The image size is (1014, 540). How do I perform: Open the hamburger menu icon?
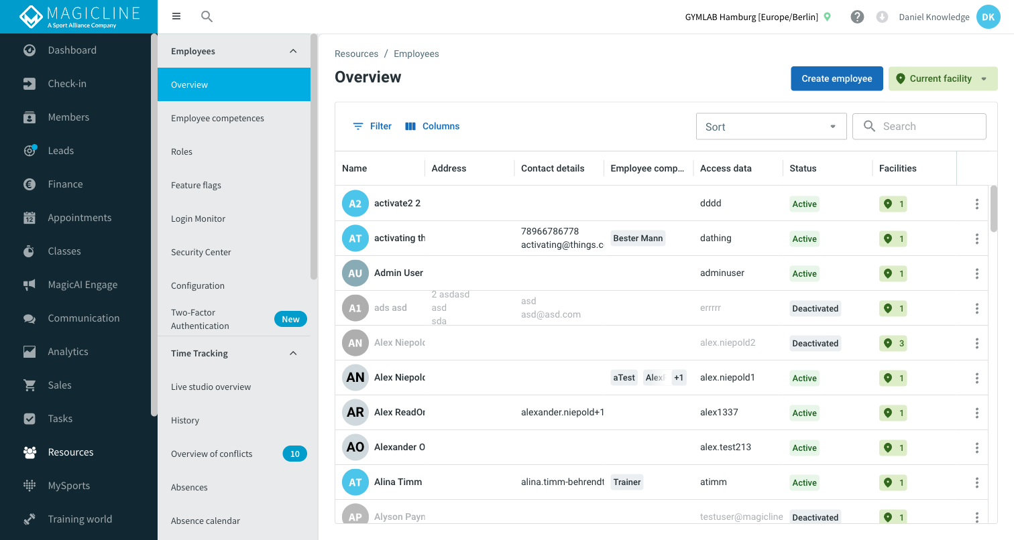176,17
